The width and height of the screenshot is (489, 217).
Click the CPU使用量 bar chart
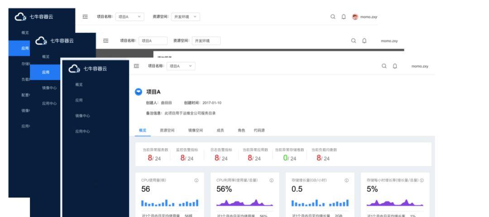pyautogui.click(x=170, y=203)
